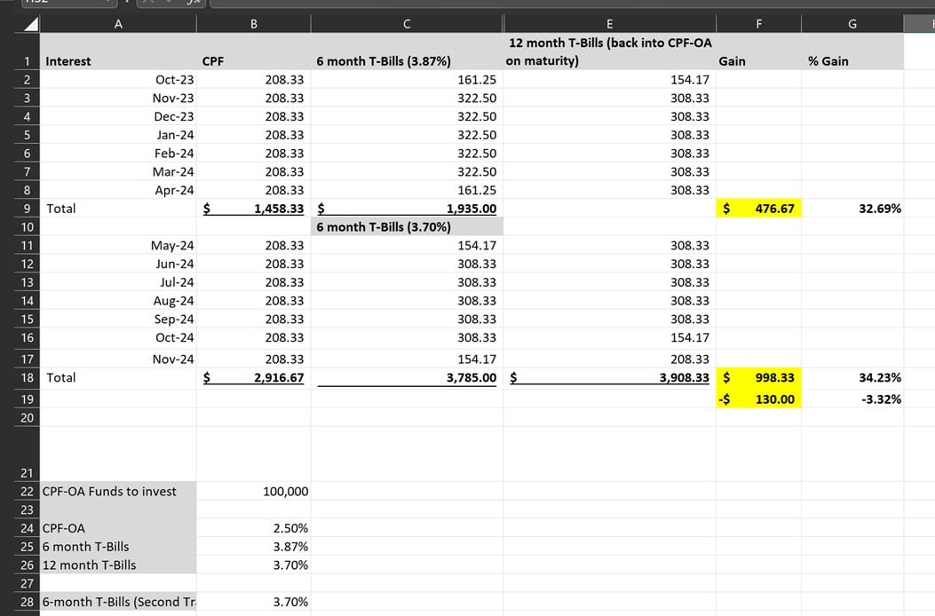
Task: Click the 'CPF' header cell
Action: tap(253, 51)
